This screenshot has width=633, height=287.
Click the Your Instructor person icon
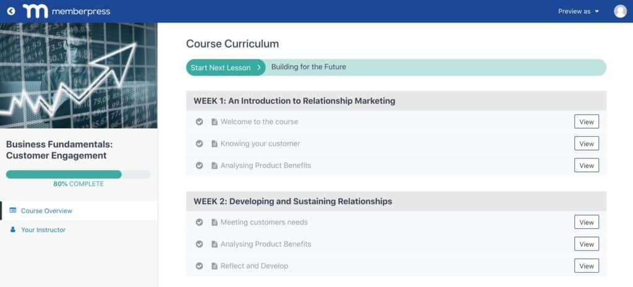tap(13, 229)
